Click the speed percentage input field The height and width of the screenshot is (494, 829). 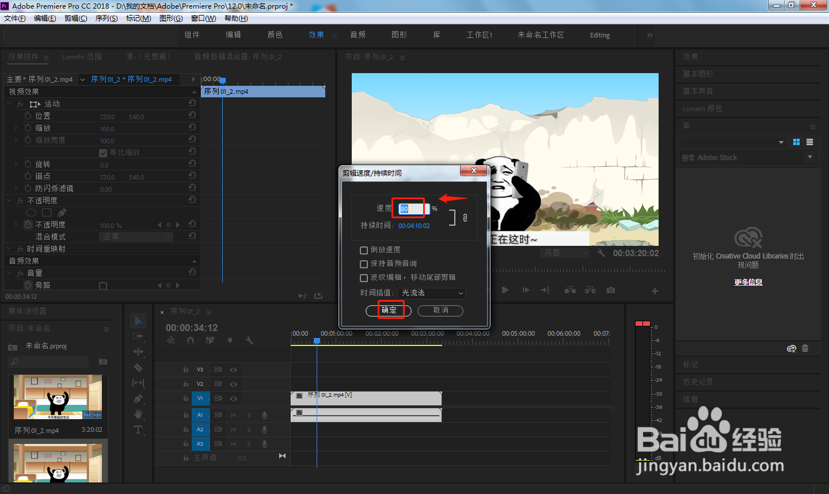(414, 208)
